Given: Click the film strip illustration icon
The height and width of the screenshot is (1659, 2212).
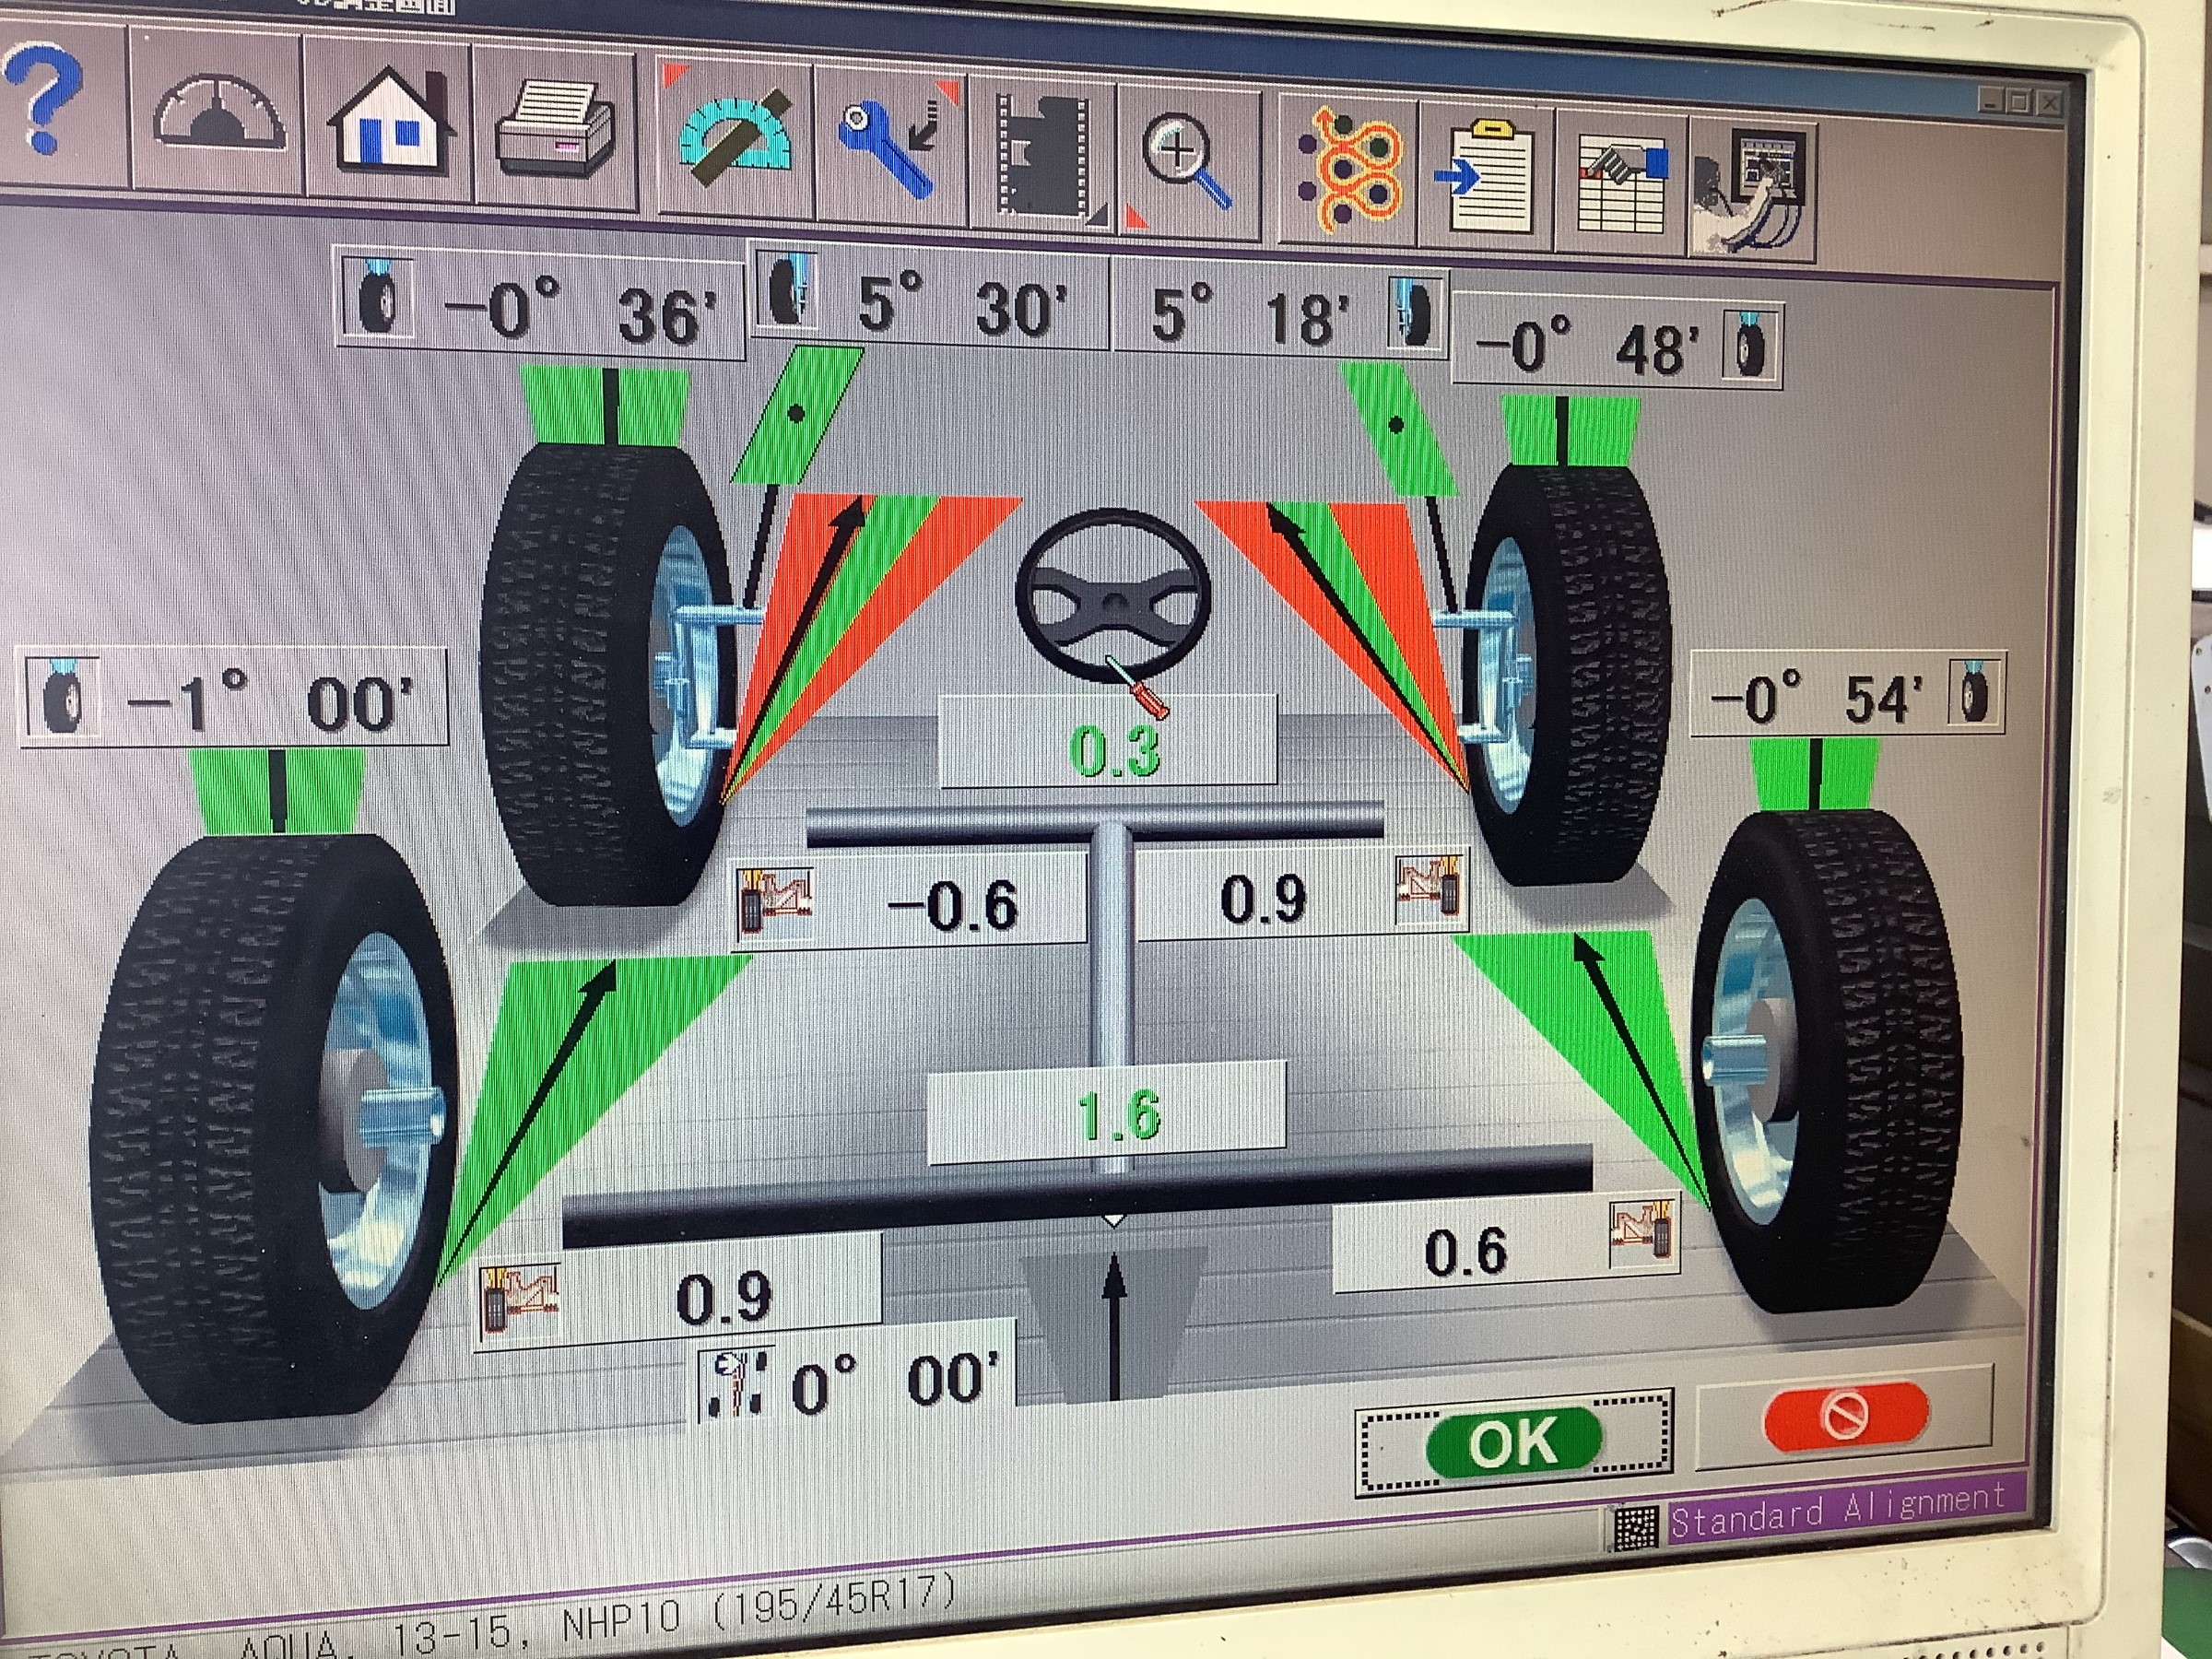Looking at the screenshot, I should [1043, 155].
